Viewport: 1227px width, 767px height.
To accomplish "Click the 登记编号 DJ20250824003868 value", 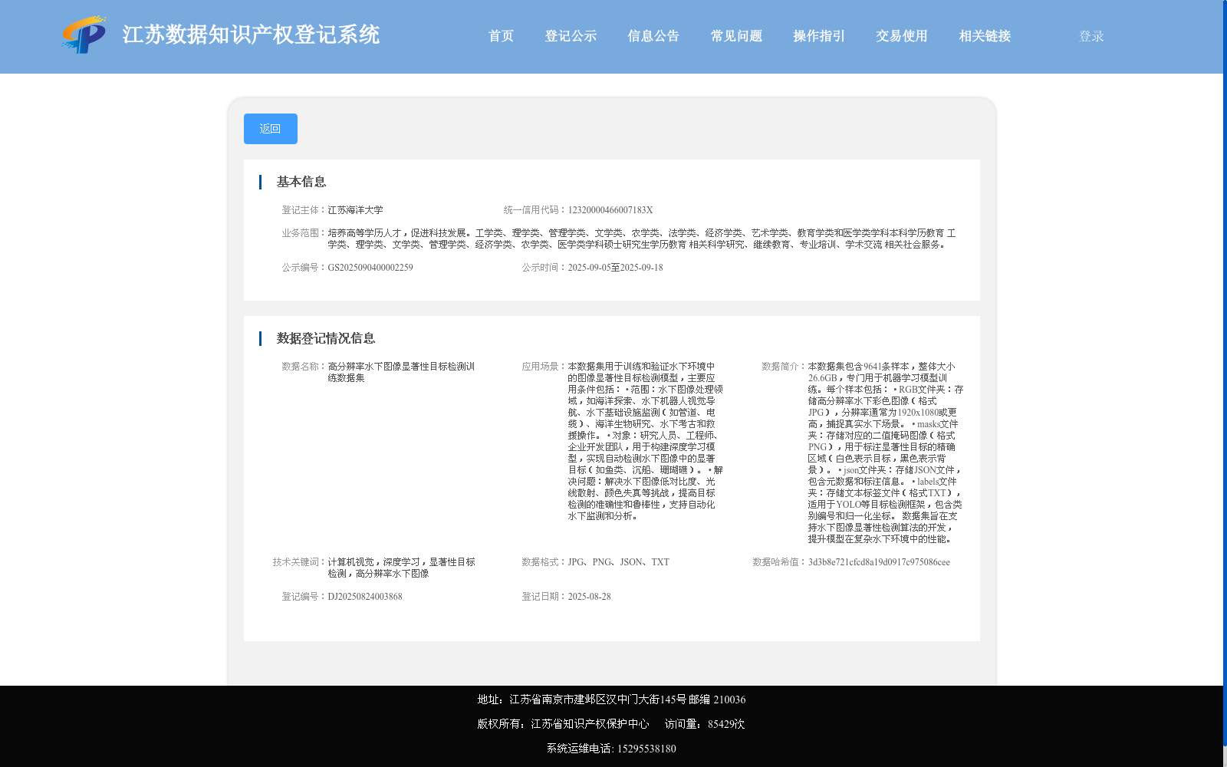I will point(364,596).
